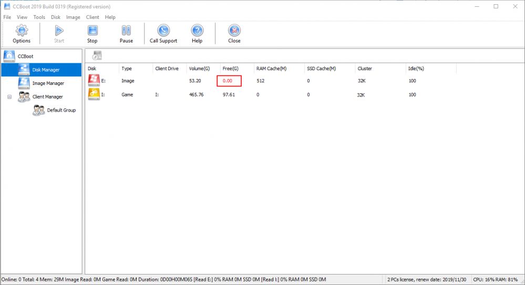The height and width of the screenshot is (285, 525).
Task: Open the Tools menu
Action: pos(39,17)
